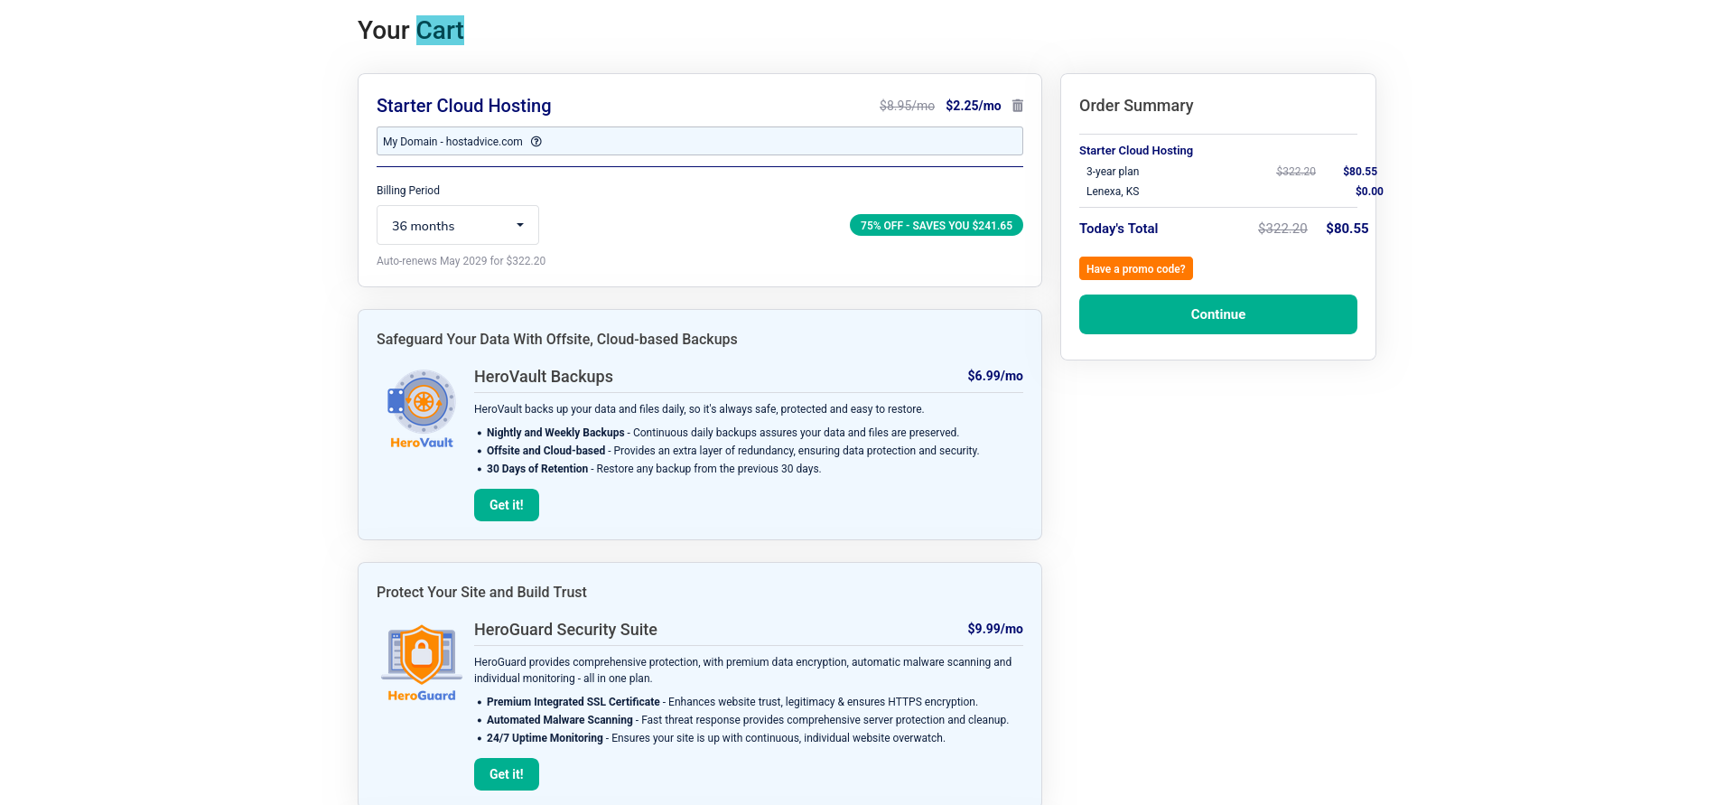This screenshot has width=1734, height=805.
Task: Click the $0.00 tax amount
Action: (x=1369, y=192)
